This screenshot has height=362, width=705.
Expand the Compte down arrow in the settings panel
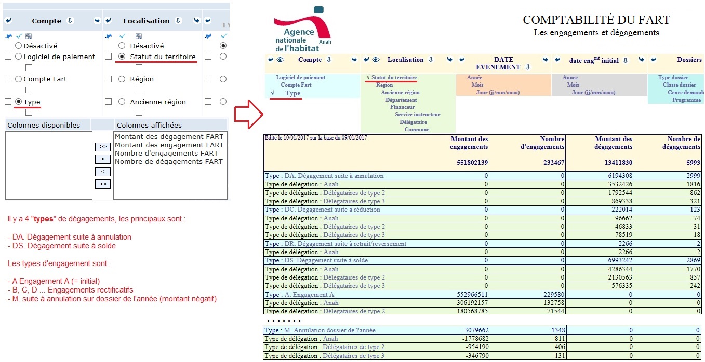point(71,21)
